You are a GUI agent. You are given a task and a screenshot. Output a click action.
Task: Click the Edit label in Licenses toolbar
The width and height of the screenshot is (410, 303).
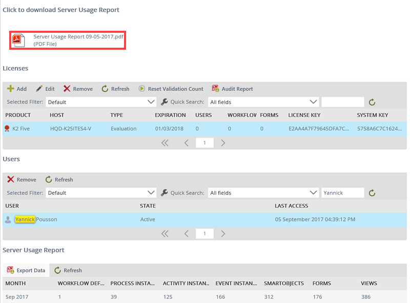pyautogui.click(x=50, y=89)
